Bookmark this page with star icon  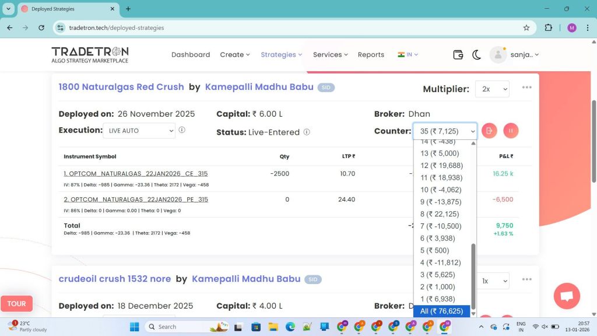tap(526, 27)
